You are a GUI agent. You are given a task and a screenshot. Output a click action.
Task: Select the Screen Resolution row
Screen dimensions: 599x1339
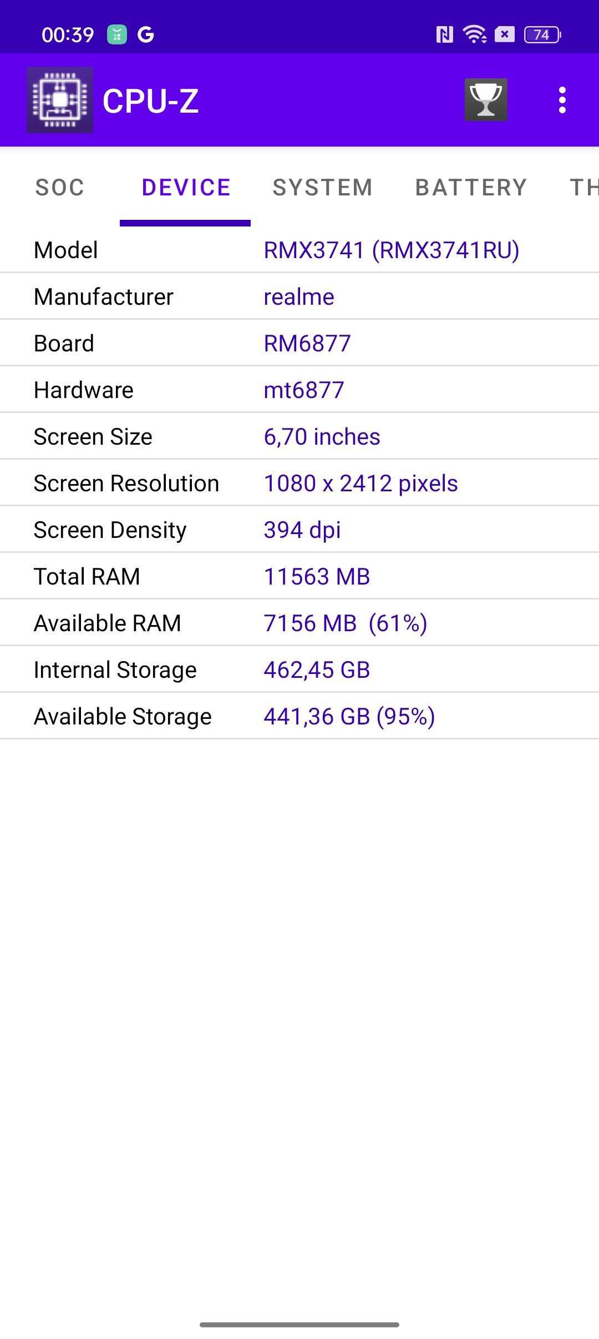click(299, 483)
